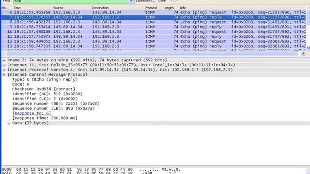Screen dimensions: 310x174
Task: Open the filter history dropdown arrow
Action: [131, 1]
